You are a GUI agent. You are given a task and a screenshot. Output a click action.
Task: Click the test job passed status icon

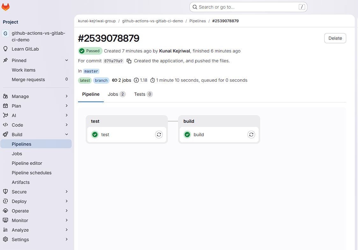coord(95,135)
